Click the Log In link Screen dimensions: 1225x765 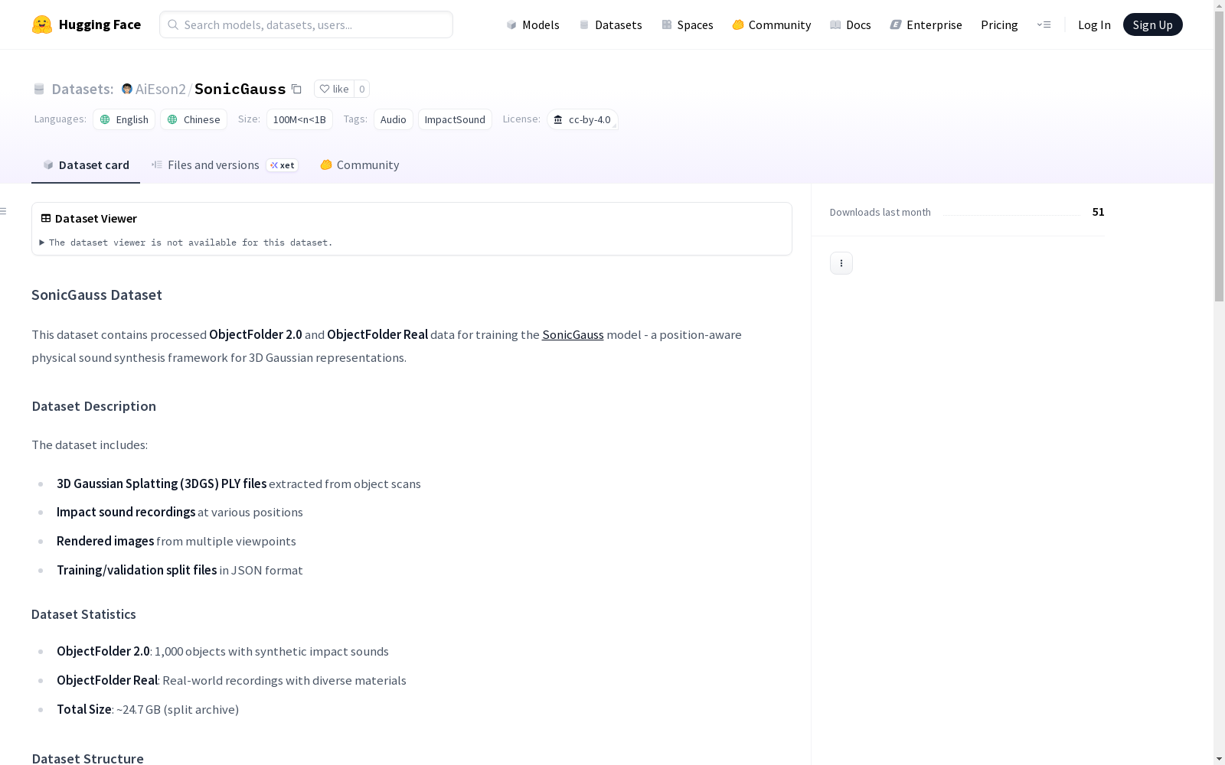tap(1094, 24)
